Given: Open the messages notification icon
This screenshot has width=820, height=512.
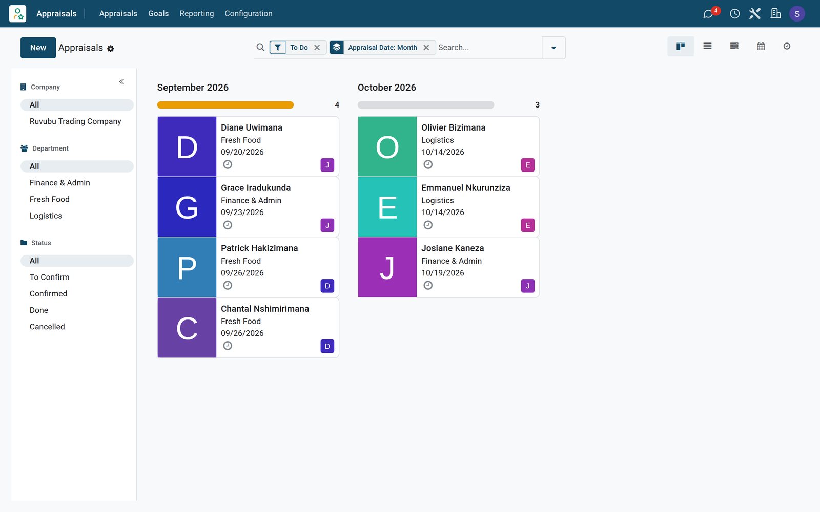Looking at the screenshot, I should click(x=708, y=14).
